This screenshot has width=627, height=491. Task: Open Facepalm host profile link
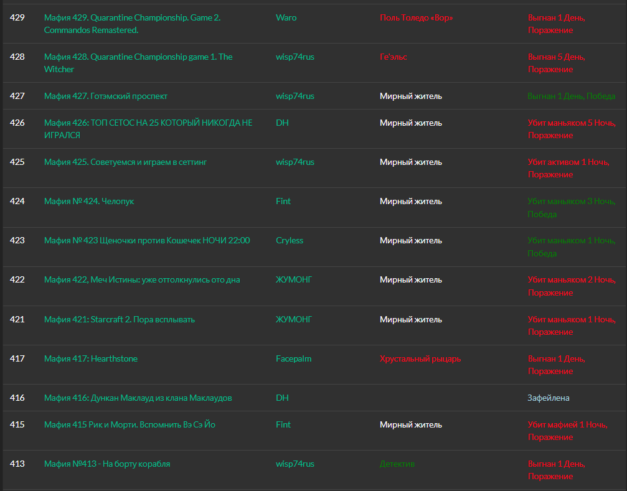click(294, 359)
